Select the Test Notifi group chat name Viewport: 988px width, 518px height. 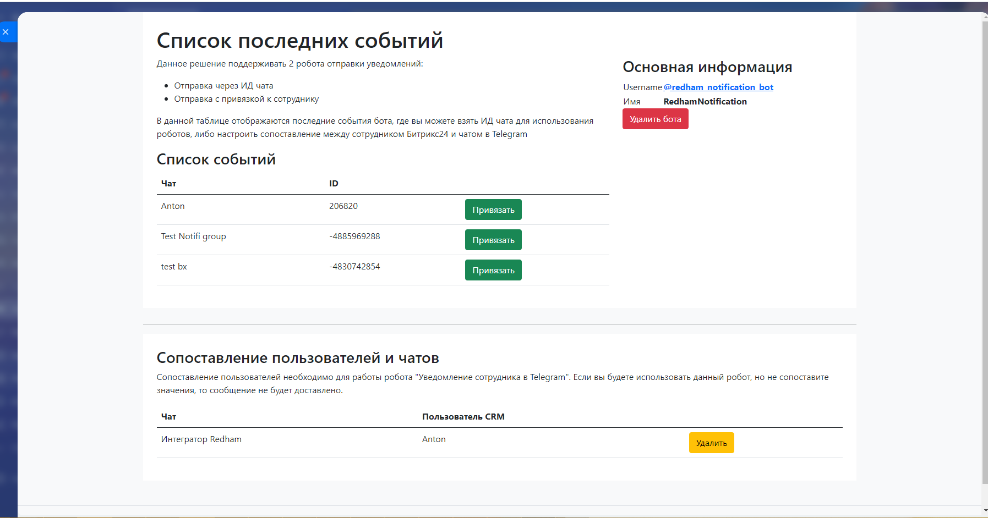193,236
